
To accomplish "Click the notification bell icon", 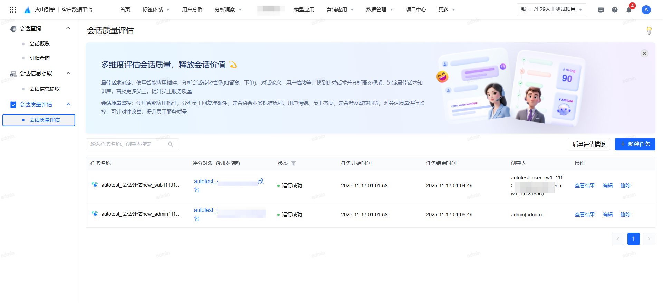I will point(629,10).
